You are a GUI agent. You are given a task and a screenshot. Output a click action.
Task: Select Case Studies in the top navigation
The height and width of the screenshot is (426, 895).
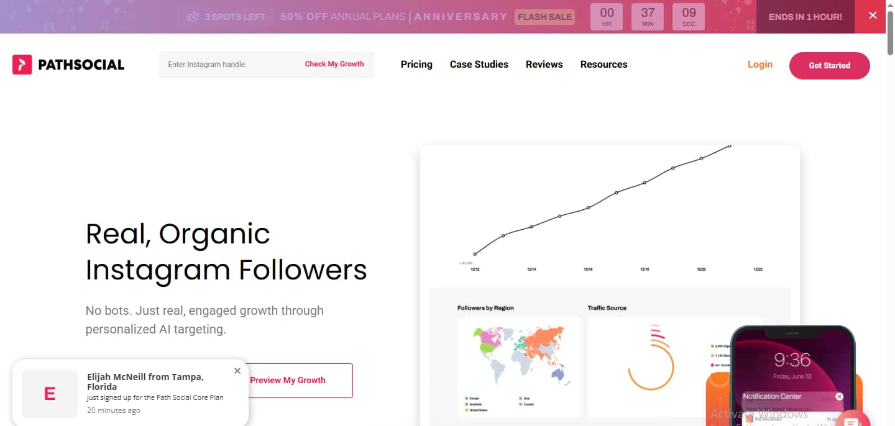coord(479,64)
